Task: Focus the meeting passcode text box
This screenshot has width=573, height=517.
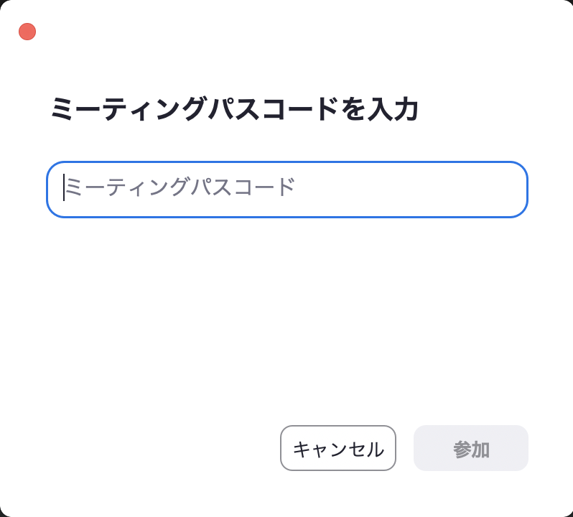Action: click(287, 190)
